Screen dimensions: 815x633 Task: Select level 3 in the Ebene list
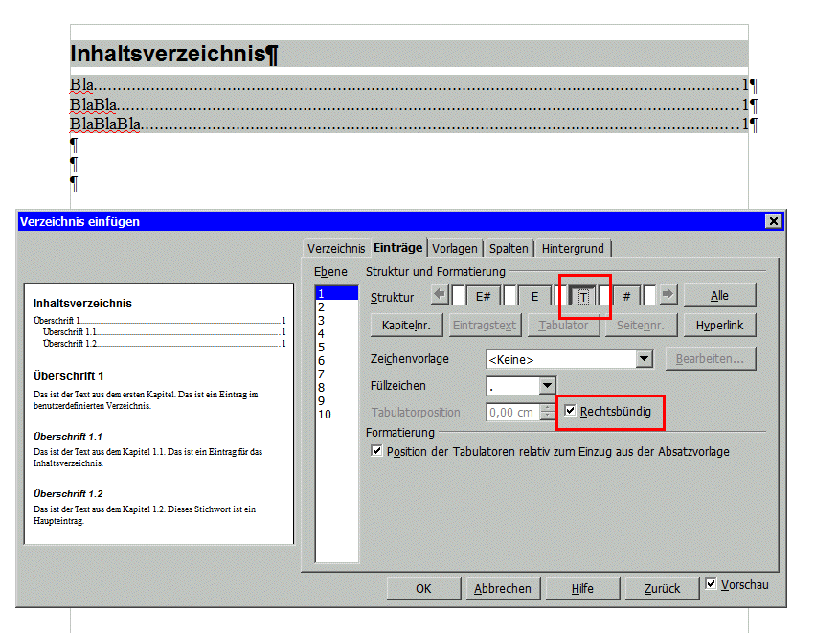[x=322, y=320]
